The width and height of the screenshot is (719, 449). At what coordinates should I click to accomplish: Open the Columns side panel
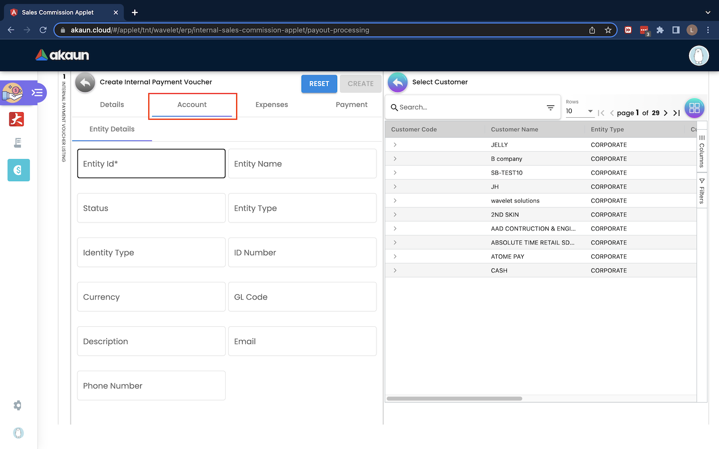pos(702,151)
